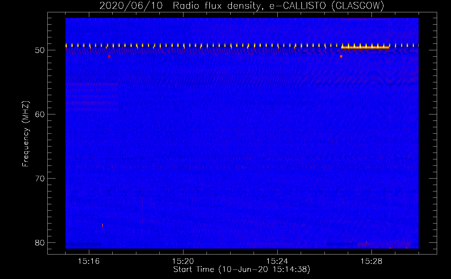
Task: Click the date 2020/06/10 in the title
Action: (x=131, y=6)
